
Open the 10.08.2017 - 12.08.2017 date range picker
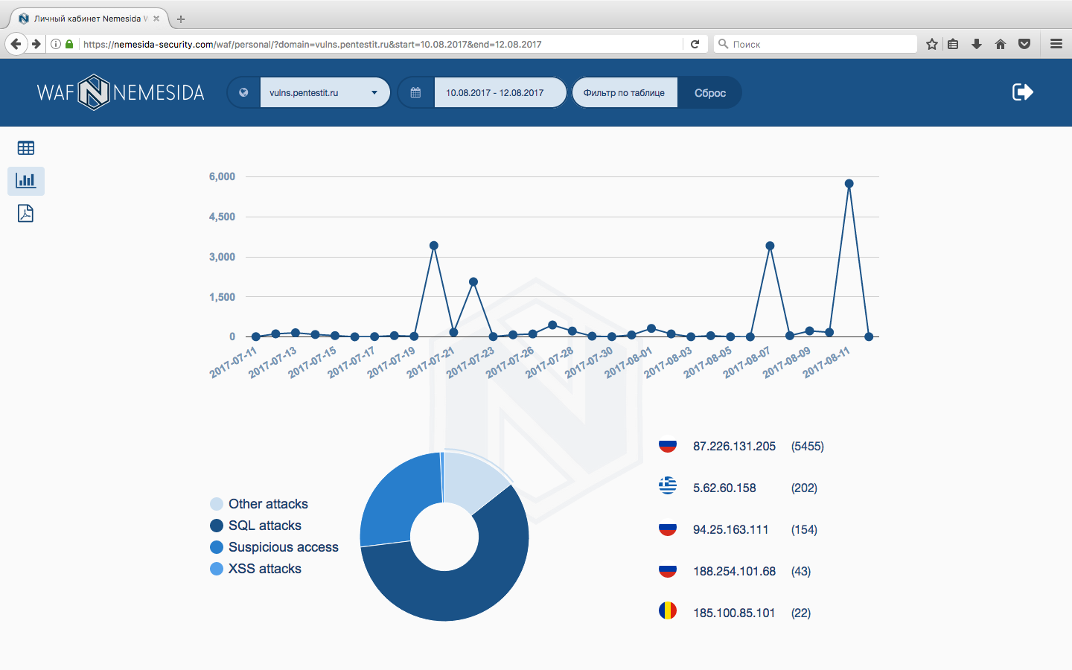(x=500, y=93)
